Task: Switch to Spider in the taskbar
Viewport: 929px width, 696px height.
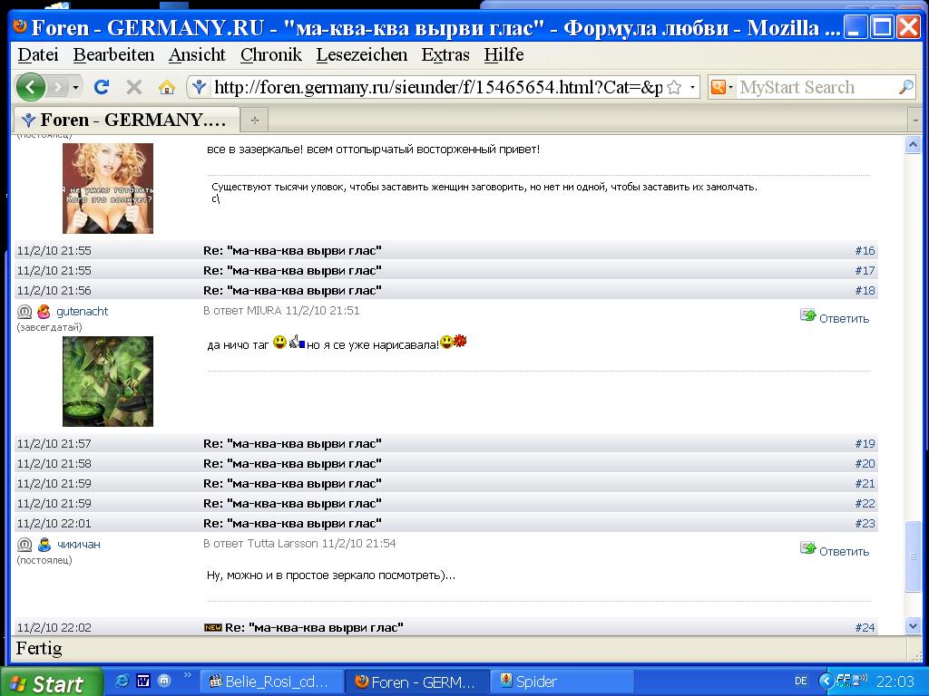Action: (535, 681)
